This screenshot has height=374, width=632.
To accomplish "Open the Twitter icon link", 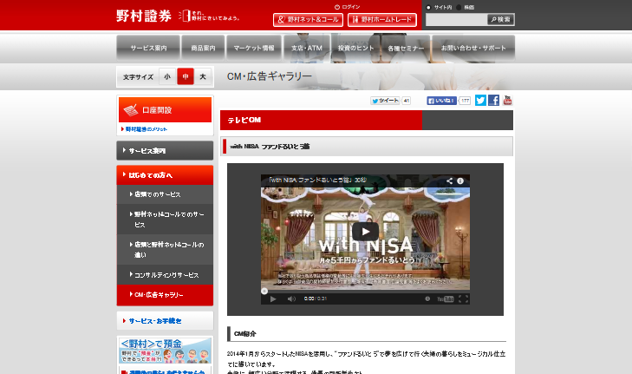I will (480, 100).
